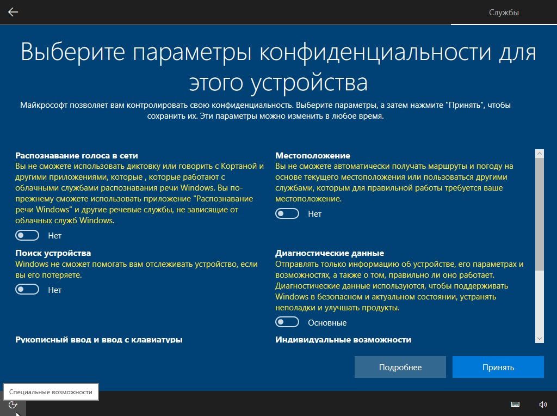Select the Службы tab
This screenshot has height=416, width=557.
[x=504, y=12]
